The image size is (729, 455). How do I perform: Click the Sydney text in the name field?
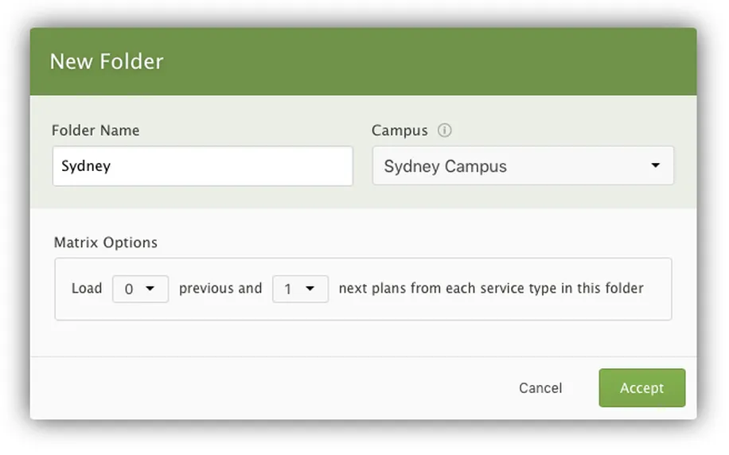(x=86, y=166)
